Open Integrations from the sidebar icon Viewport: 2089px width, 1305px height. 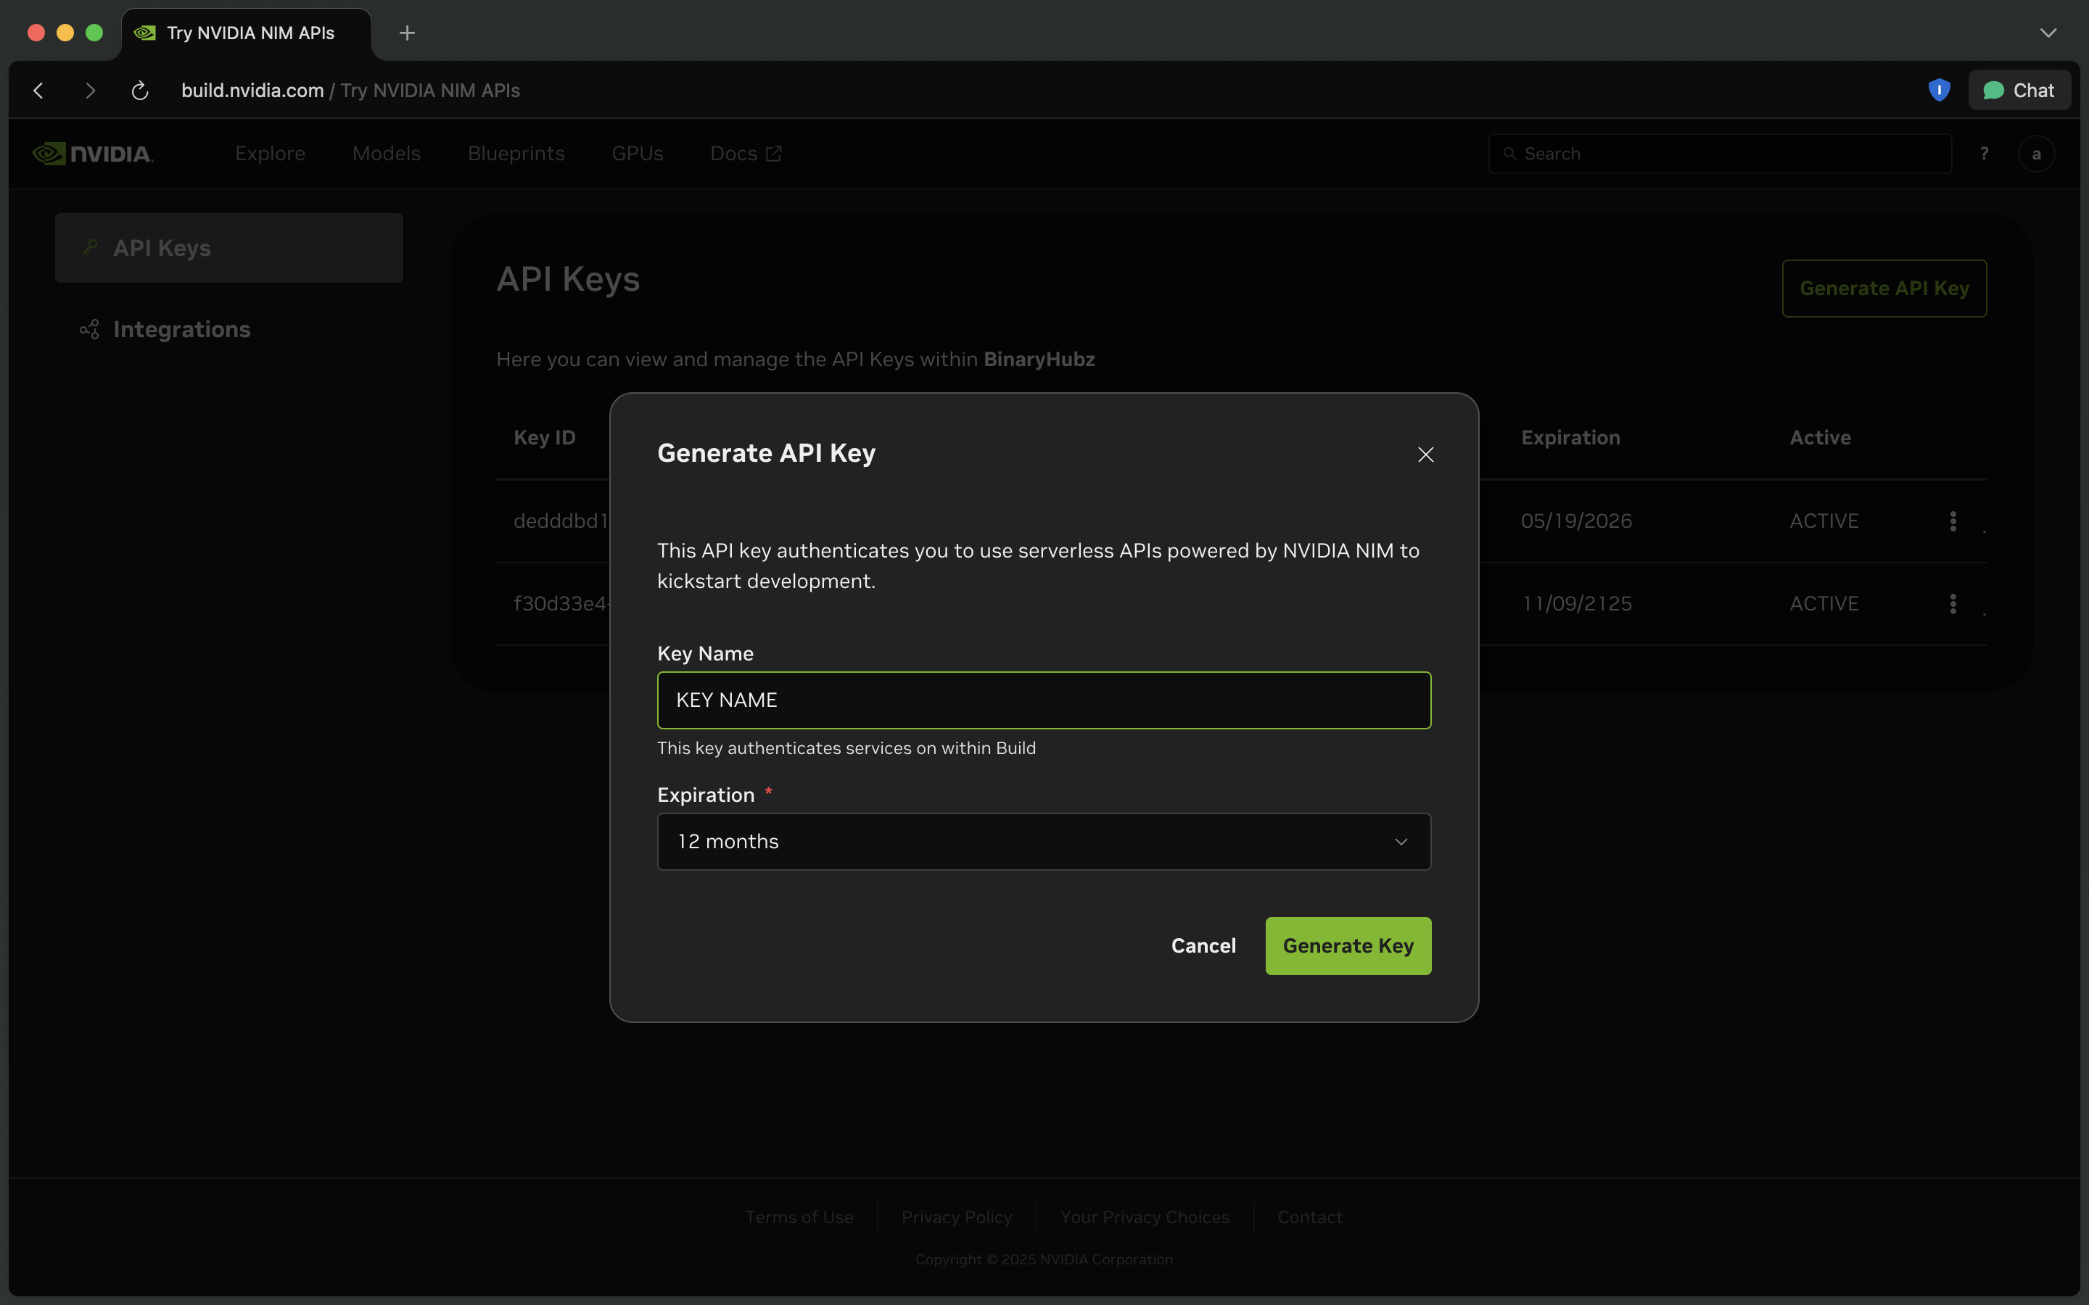89,329
